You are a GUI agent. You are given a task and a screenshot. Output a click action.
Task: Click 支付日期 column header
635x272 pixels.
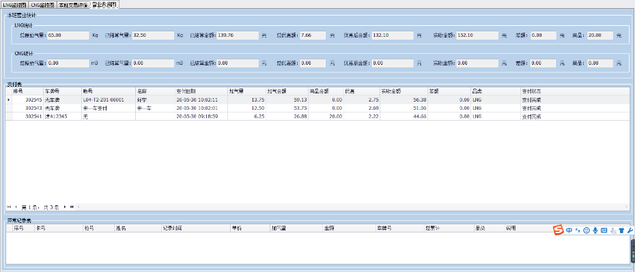[x=201, y=92]
